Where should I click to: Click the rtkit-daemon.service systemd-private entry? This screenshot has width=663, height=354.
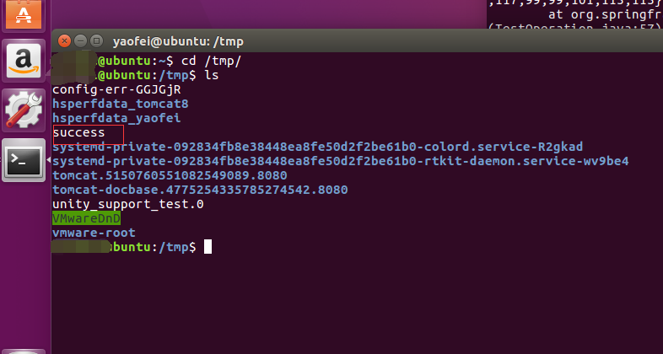coord(340,162)
